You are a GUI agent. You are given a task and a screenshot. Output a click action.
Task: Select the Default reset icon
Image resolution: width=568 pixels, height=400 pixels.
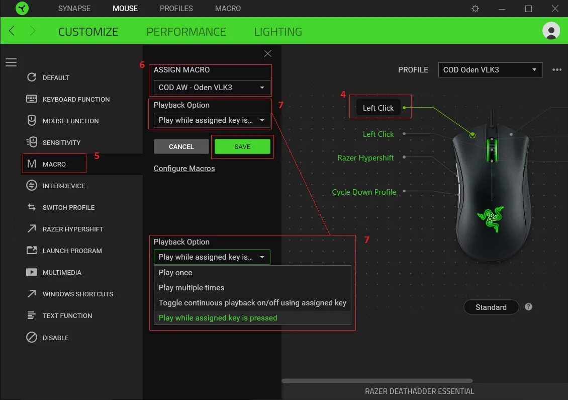32,77
